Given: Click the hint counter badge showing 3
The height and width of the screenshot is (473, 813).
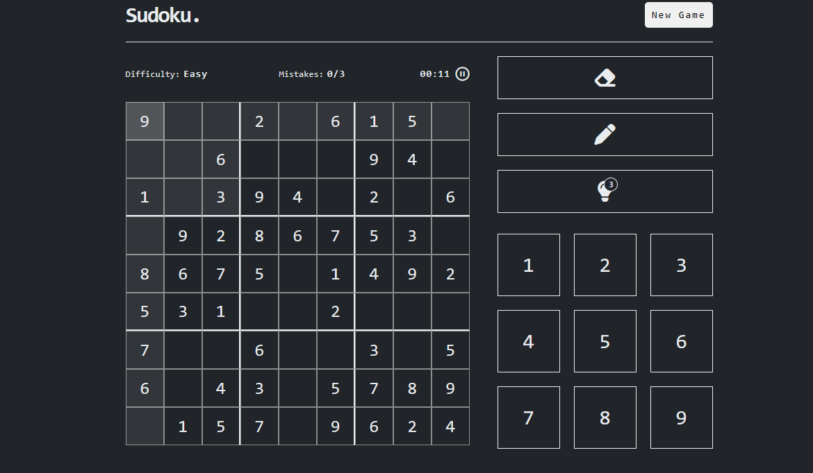Looking at the screenshot, I should [610, 184].
